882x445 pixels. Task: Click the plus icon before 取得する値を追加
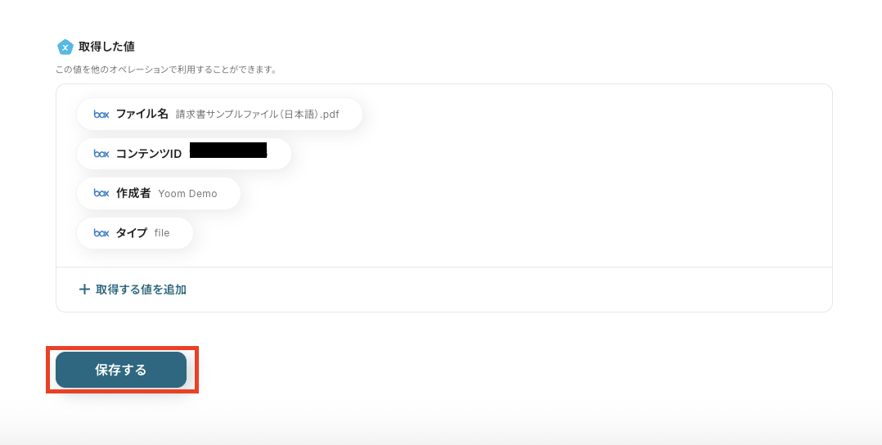84,289
